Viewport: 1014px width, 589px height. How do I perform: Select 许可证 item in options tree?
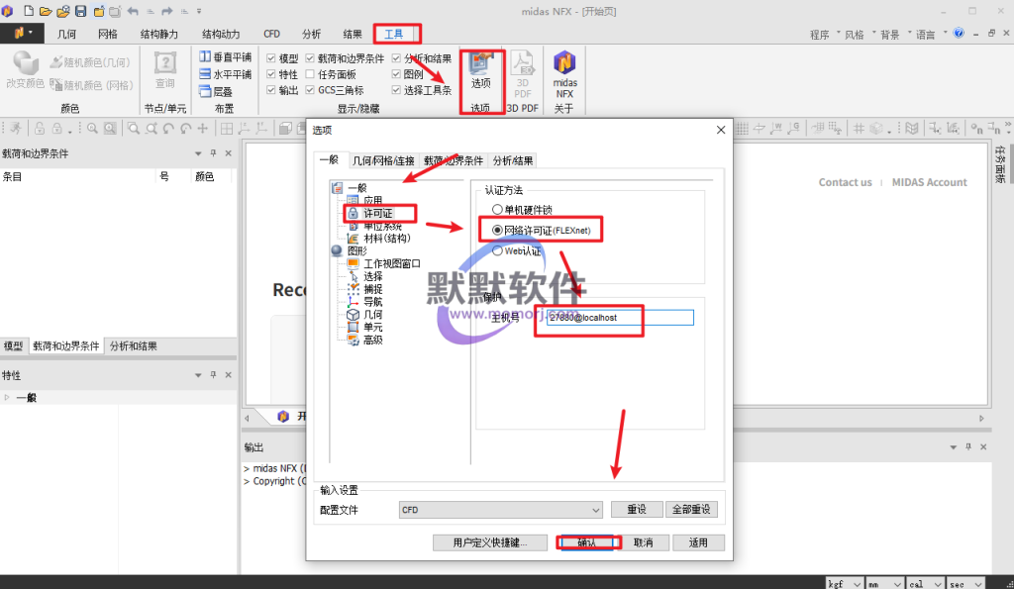(377, 214)
